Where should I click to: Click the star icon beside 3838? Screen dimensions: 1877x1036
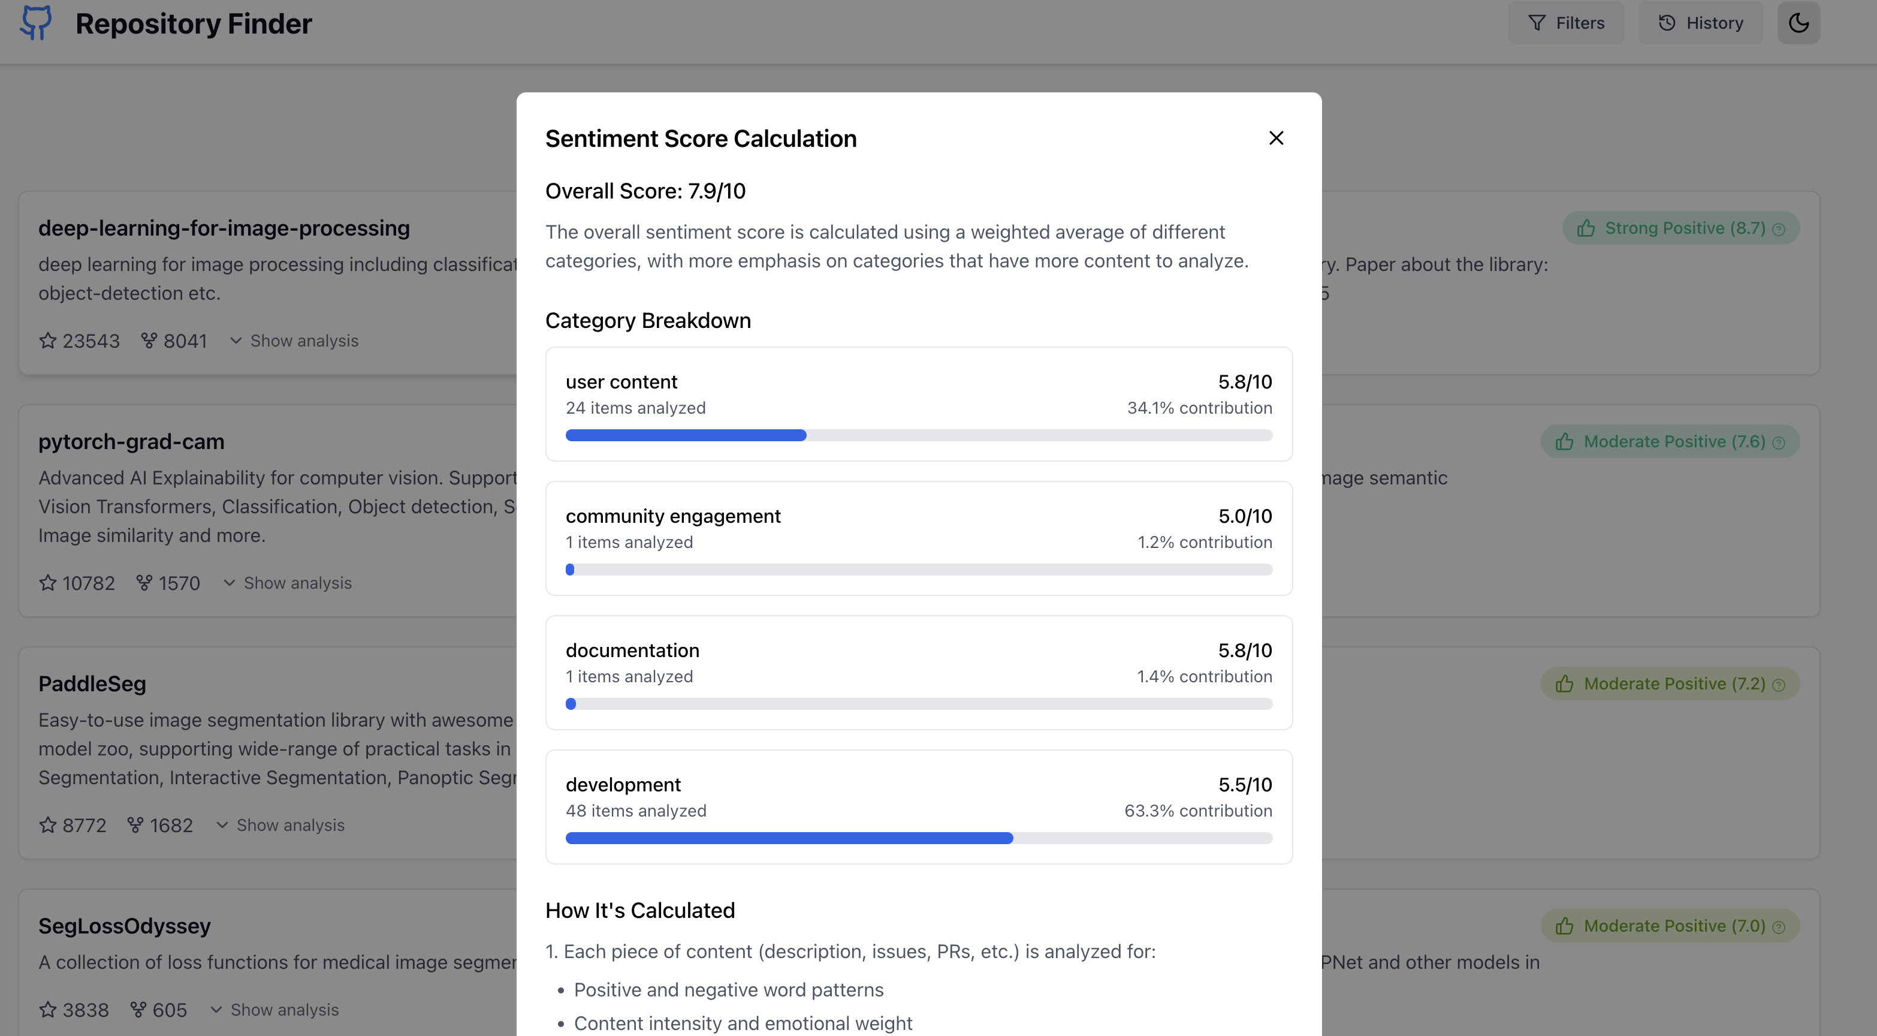pyautogui.click(x=48, y=1010)
